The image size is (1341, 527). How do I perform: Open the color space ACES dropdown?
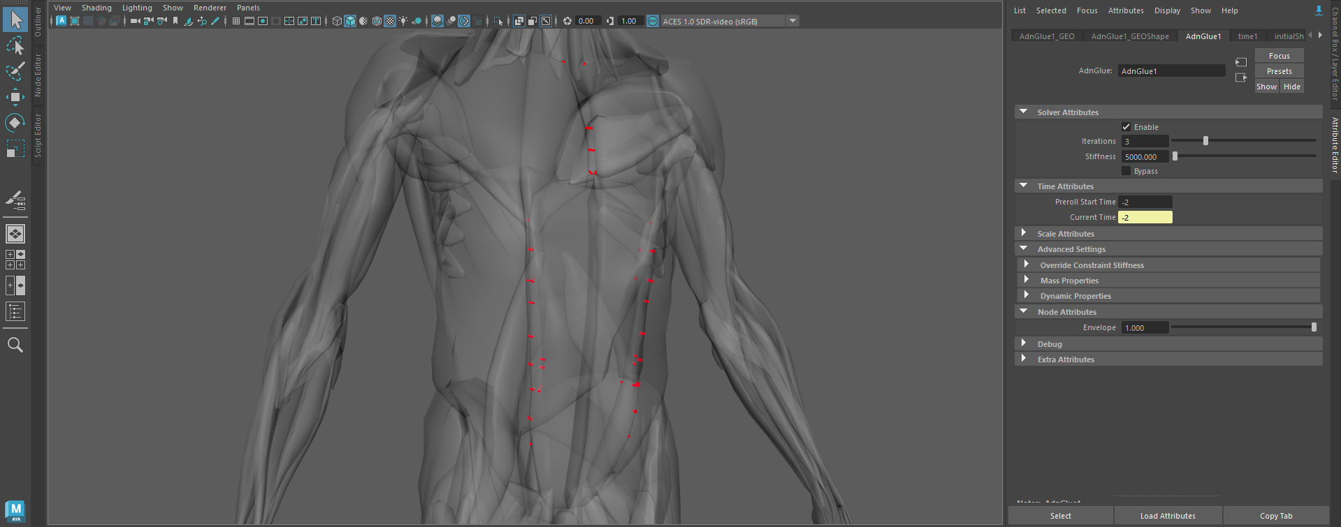click(x=792, y=21)
